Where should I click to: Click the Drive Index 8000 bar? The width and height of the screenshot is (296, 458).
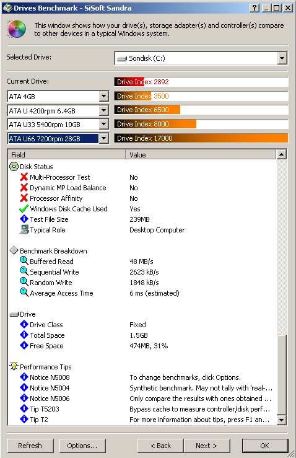point(201,124)
